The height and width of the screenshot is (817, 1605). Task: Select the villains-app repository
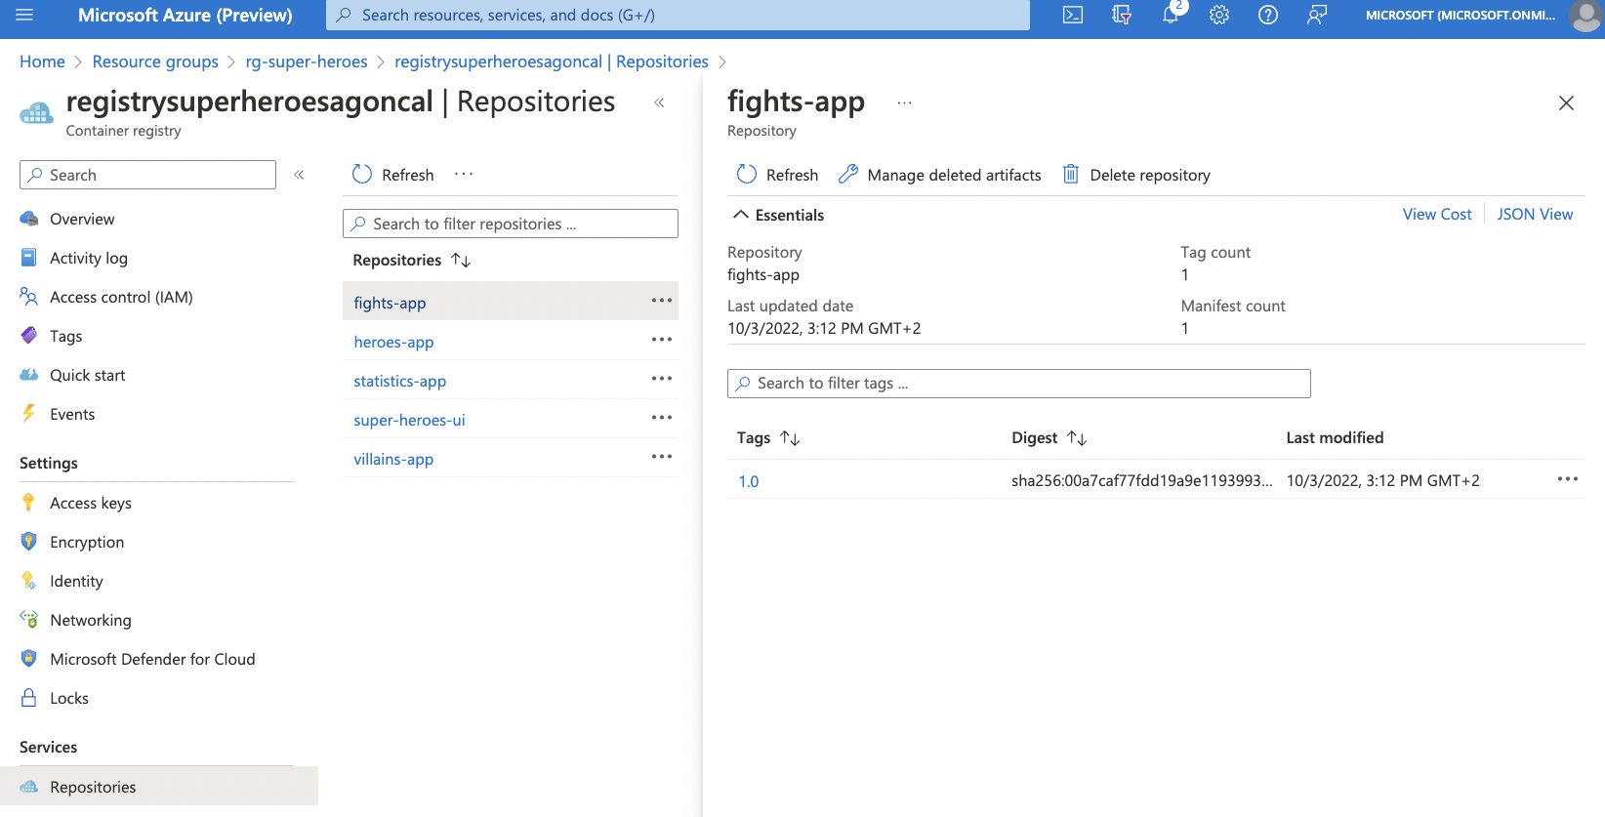[393, 459]
